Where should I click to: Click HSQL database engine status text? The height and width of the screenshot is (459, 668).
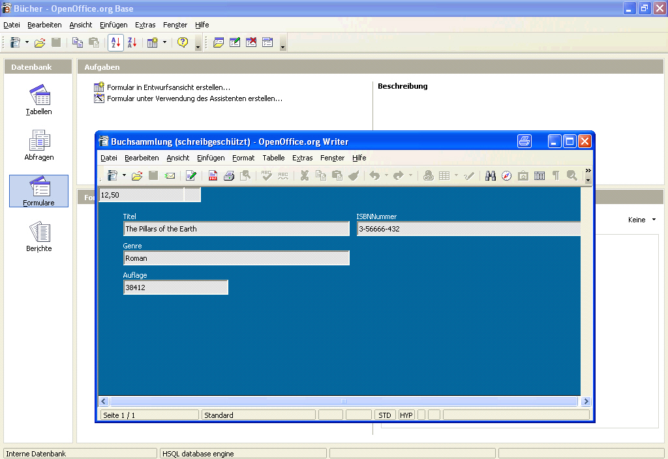(x=198, y=454)
